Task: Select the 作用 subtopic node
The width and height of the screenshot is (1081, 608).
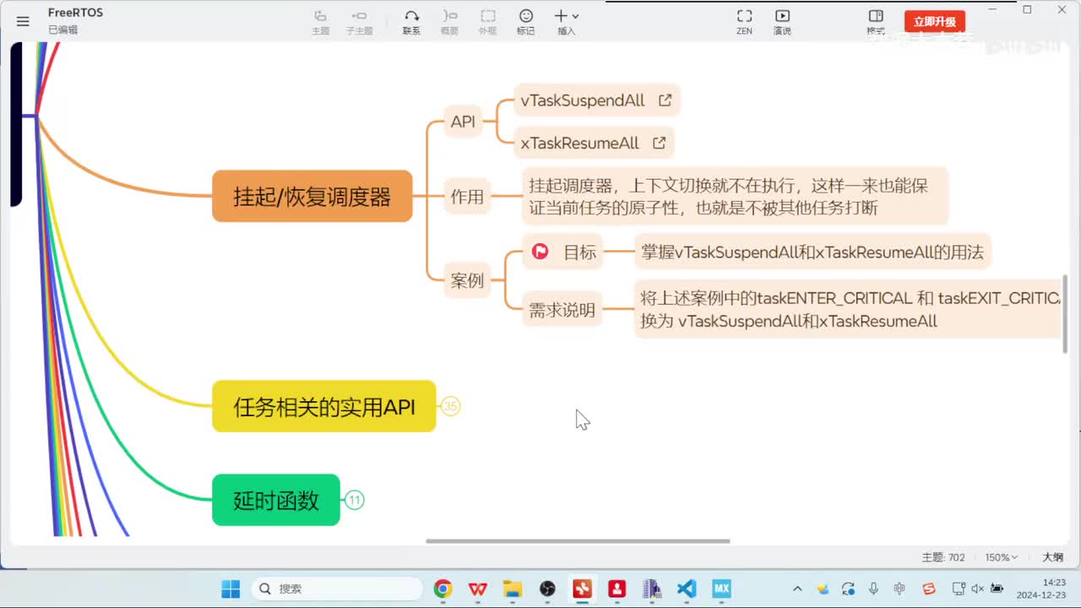Action: tap(467, 197)
